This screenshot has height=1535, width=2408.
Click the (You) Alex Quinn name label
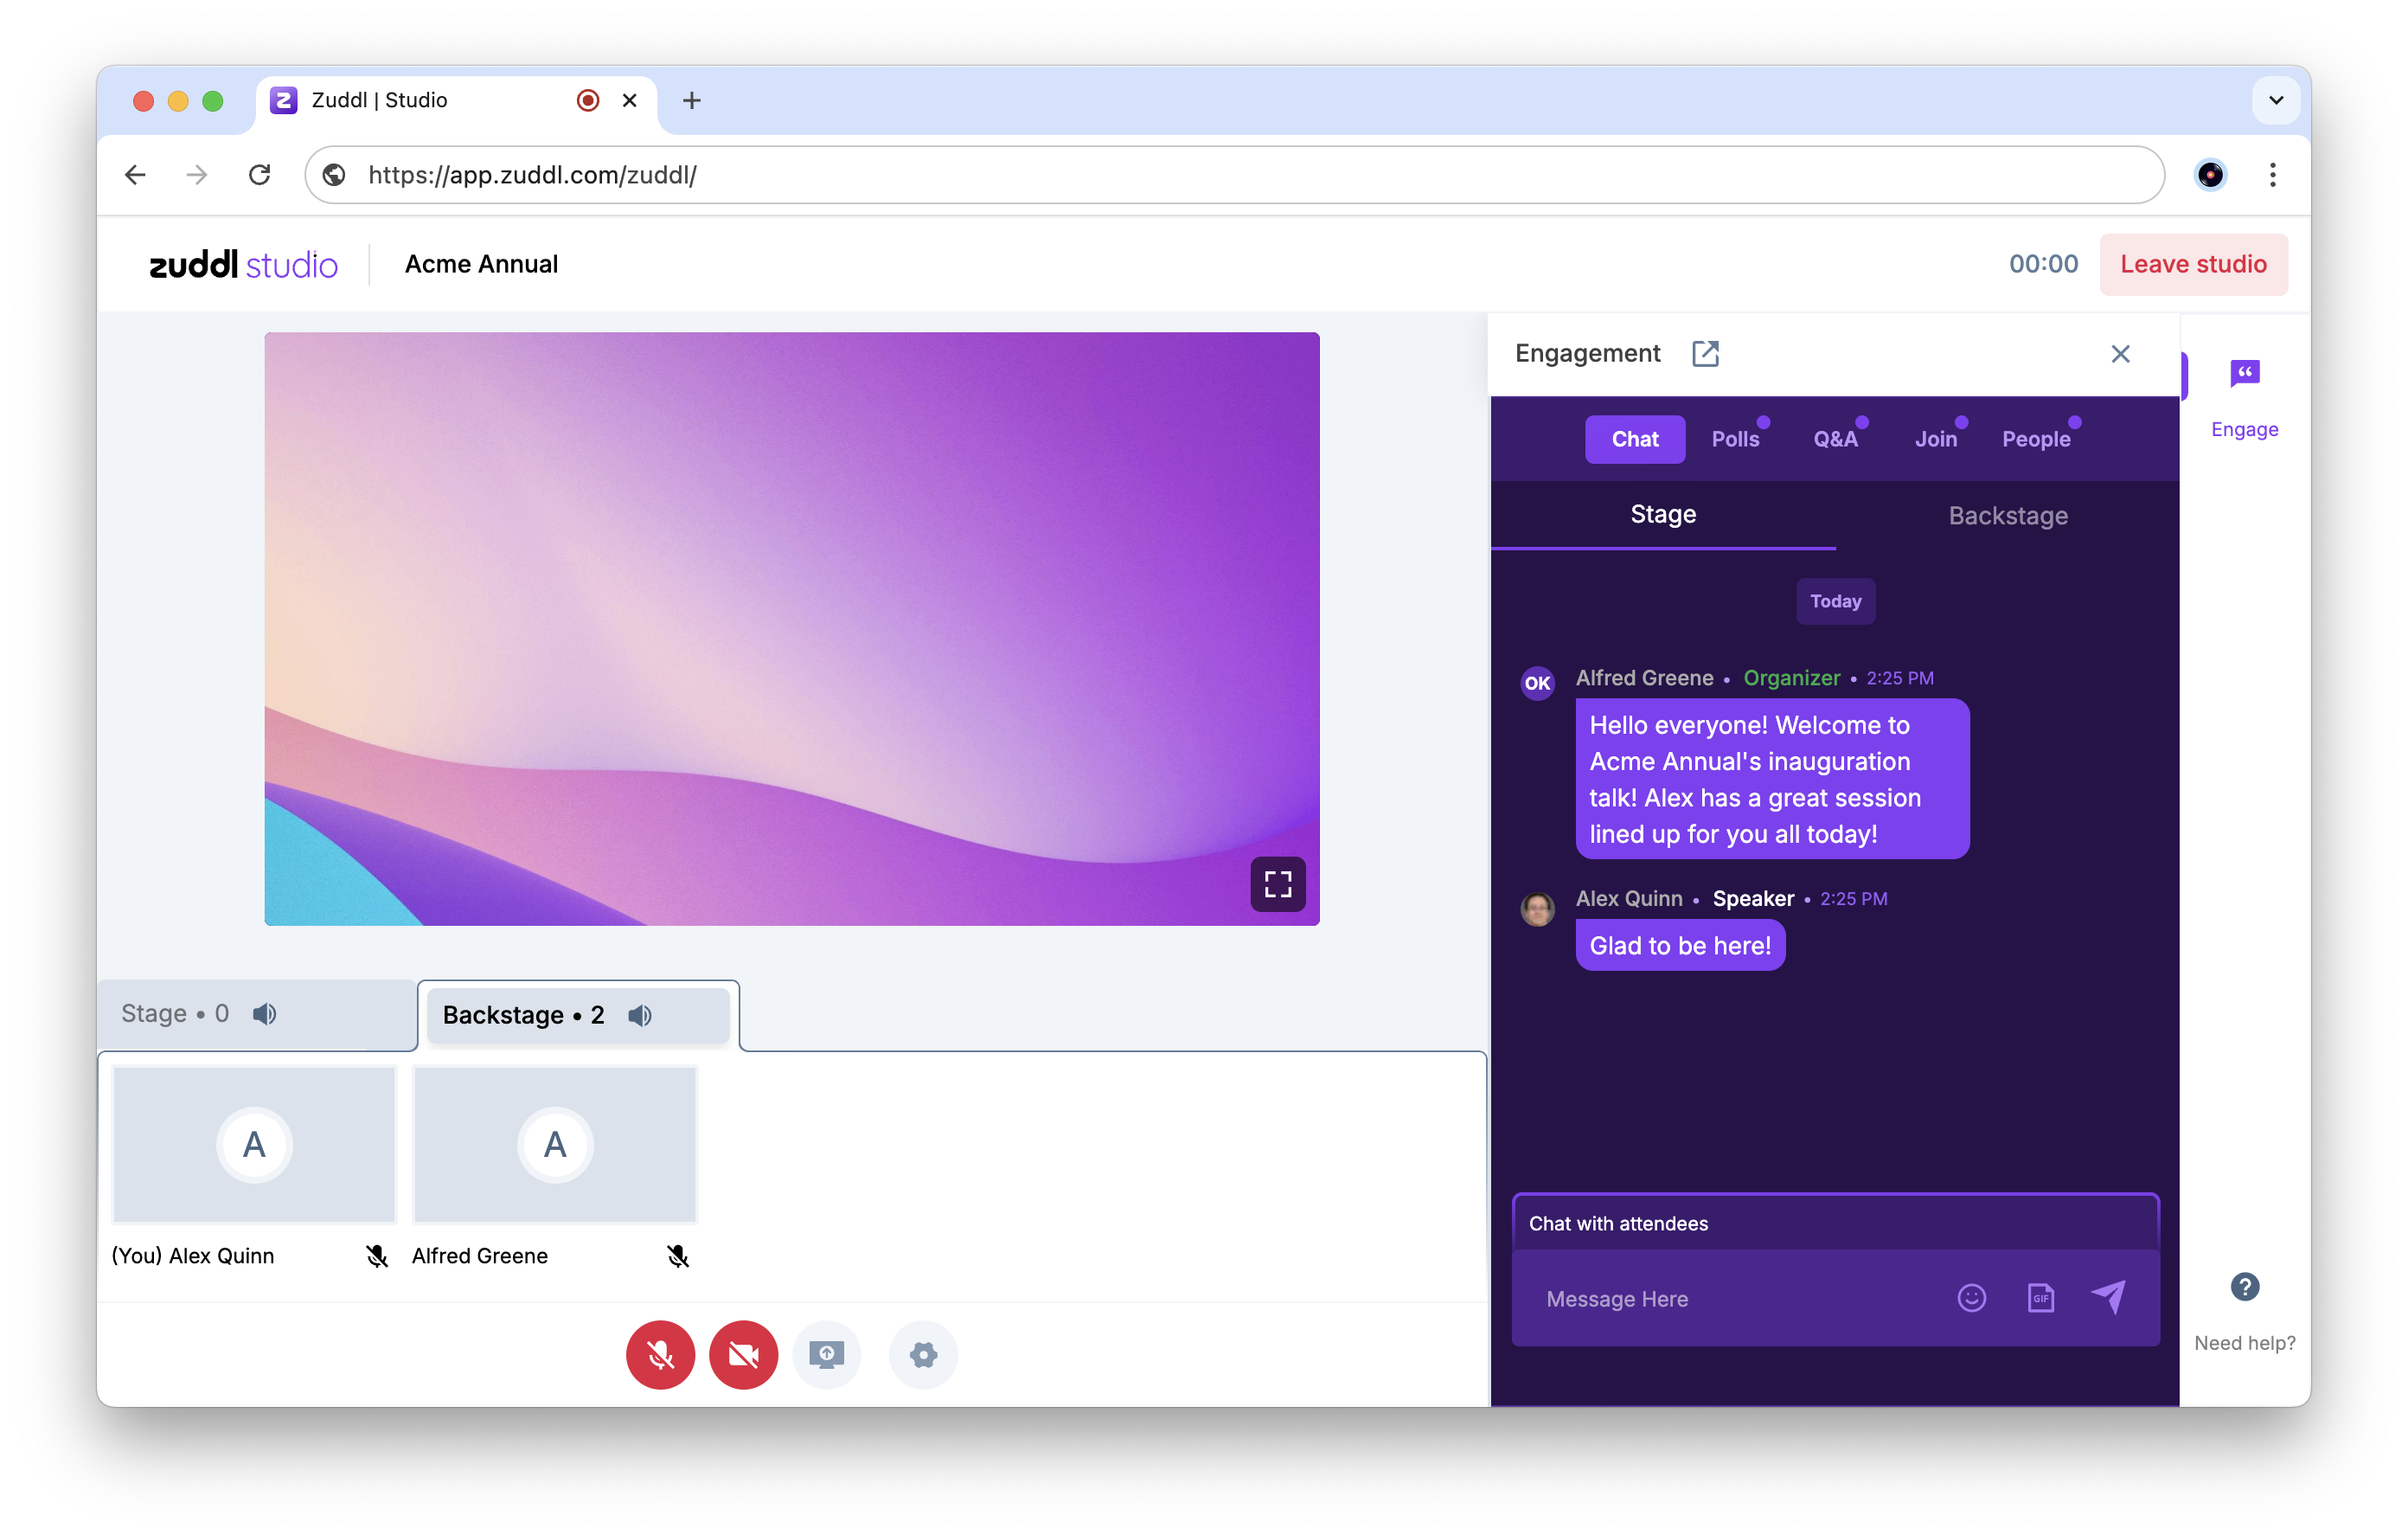193,1256
